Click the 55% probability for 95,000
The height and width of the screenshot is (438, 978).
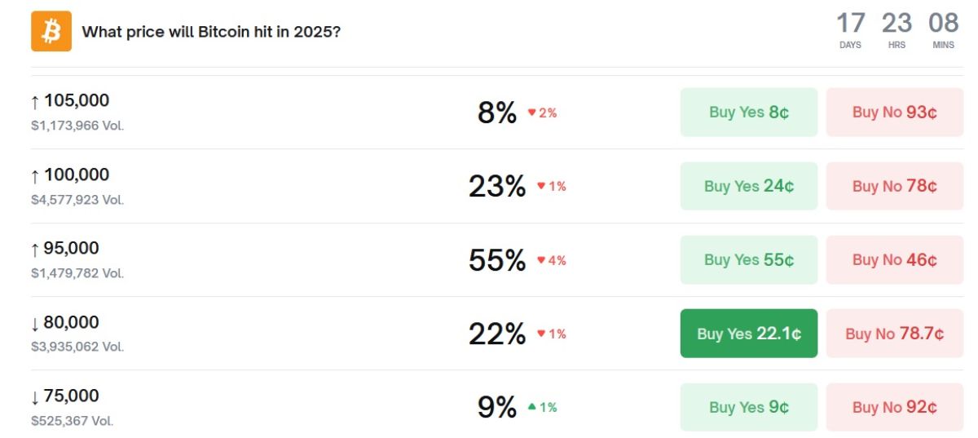496,260
